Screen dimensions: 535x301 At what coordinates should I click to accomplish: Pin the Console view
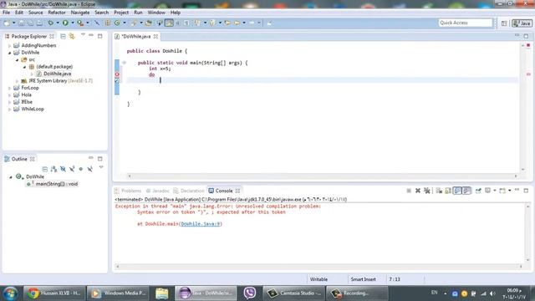pos(478,191)
